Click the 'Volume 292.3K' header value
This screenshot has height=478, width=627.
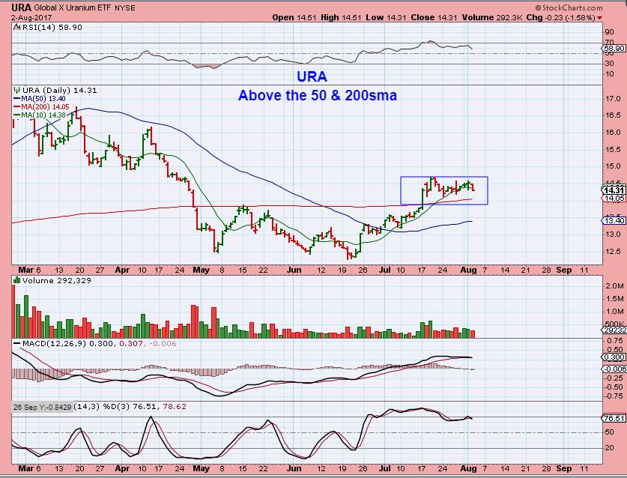(492, 17)
